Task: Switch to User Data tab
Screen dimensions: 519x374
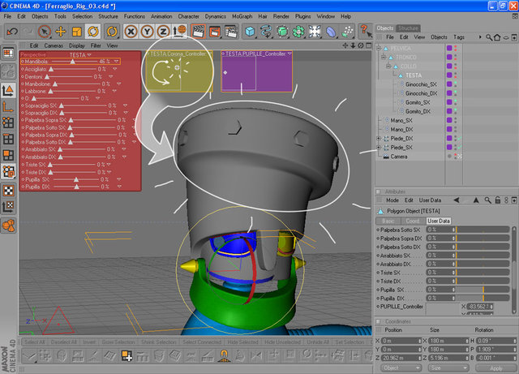Action: point(438,221)
